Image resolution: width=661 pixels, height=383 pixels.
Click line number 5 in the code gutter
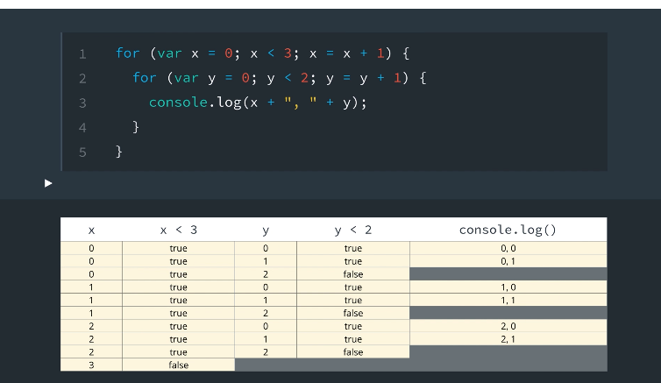(82, 152)
